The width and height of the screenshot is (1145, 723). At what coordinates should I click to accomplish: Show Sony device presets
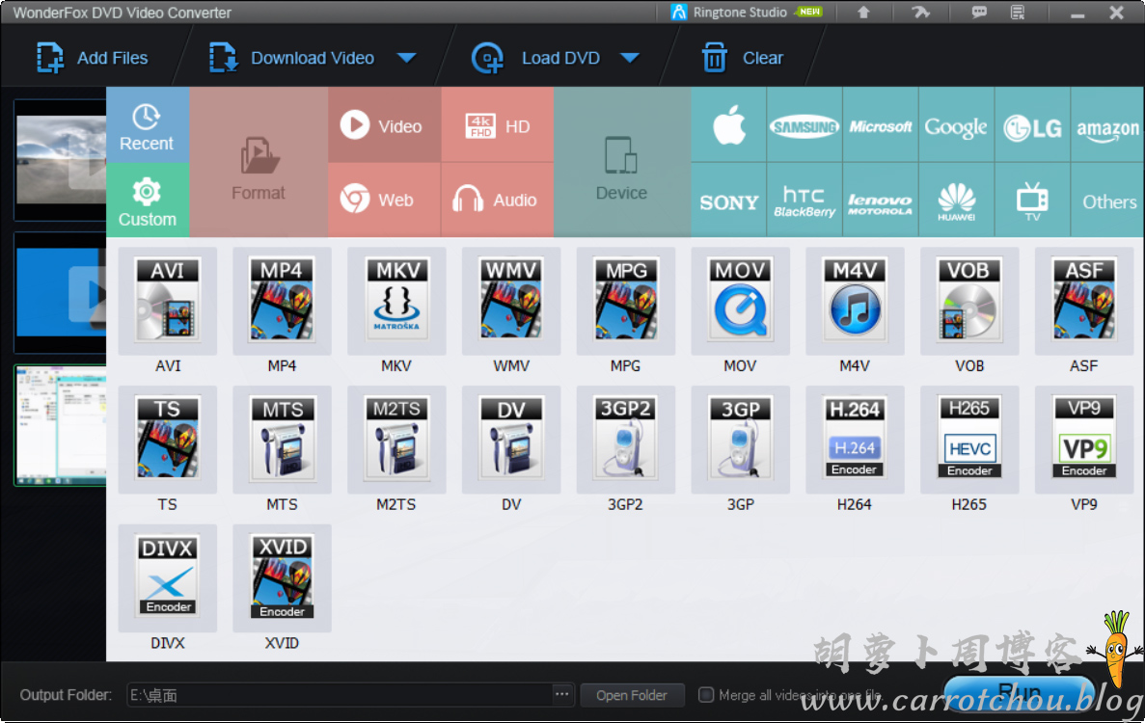[x=729, y=200]
